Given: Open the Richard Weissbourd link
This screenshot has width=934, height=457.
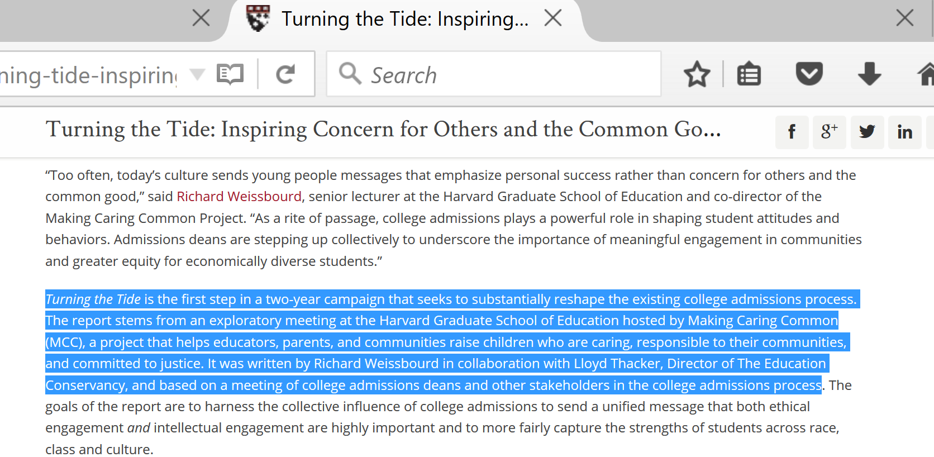Looking at the screenshot, I should [239, 197].
